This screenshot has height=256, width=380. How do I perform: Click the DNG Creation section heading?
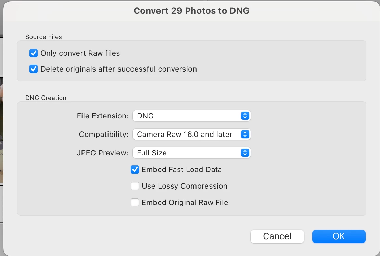[46, 98]
